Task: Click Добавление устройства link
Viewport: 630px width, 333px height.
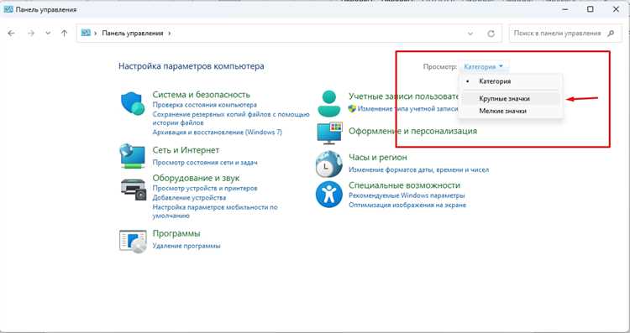Action: 189,198
